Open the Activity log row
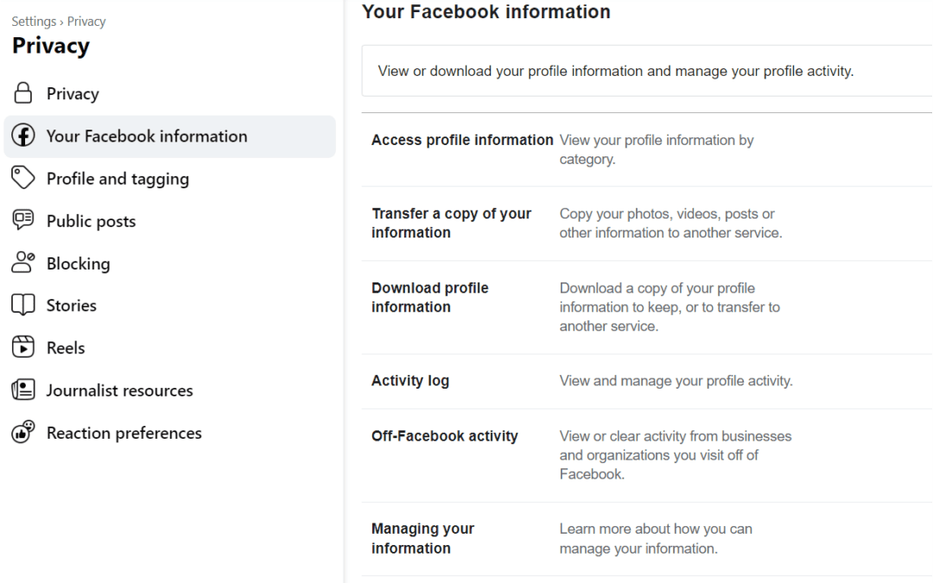Screen dimensions: 933x583 click(x=410, y=381)
